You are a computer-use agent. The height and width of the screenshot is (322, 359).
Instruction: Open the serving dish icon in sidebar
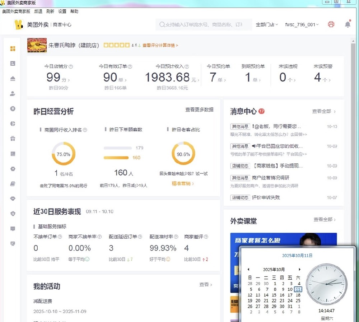click(x=13, y=79)
